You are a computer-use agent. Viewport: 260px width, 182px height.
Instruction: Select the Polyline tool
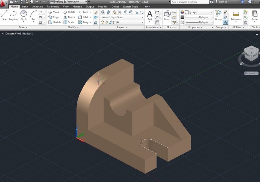point(13,15)
